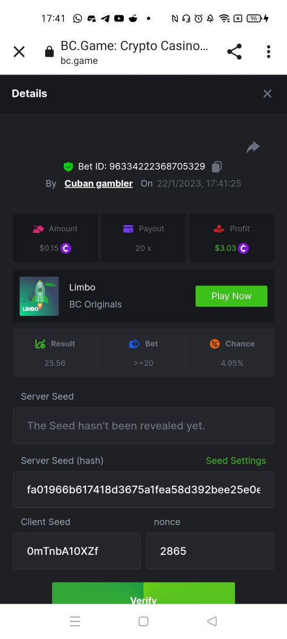This screenshot has height=639, width=287.
Task: Click the Verify button
Action: [x=143, y=594]
